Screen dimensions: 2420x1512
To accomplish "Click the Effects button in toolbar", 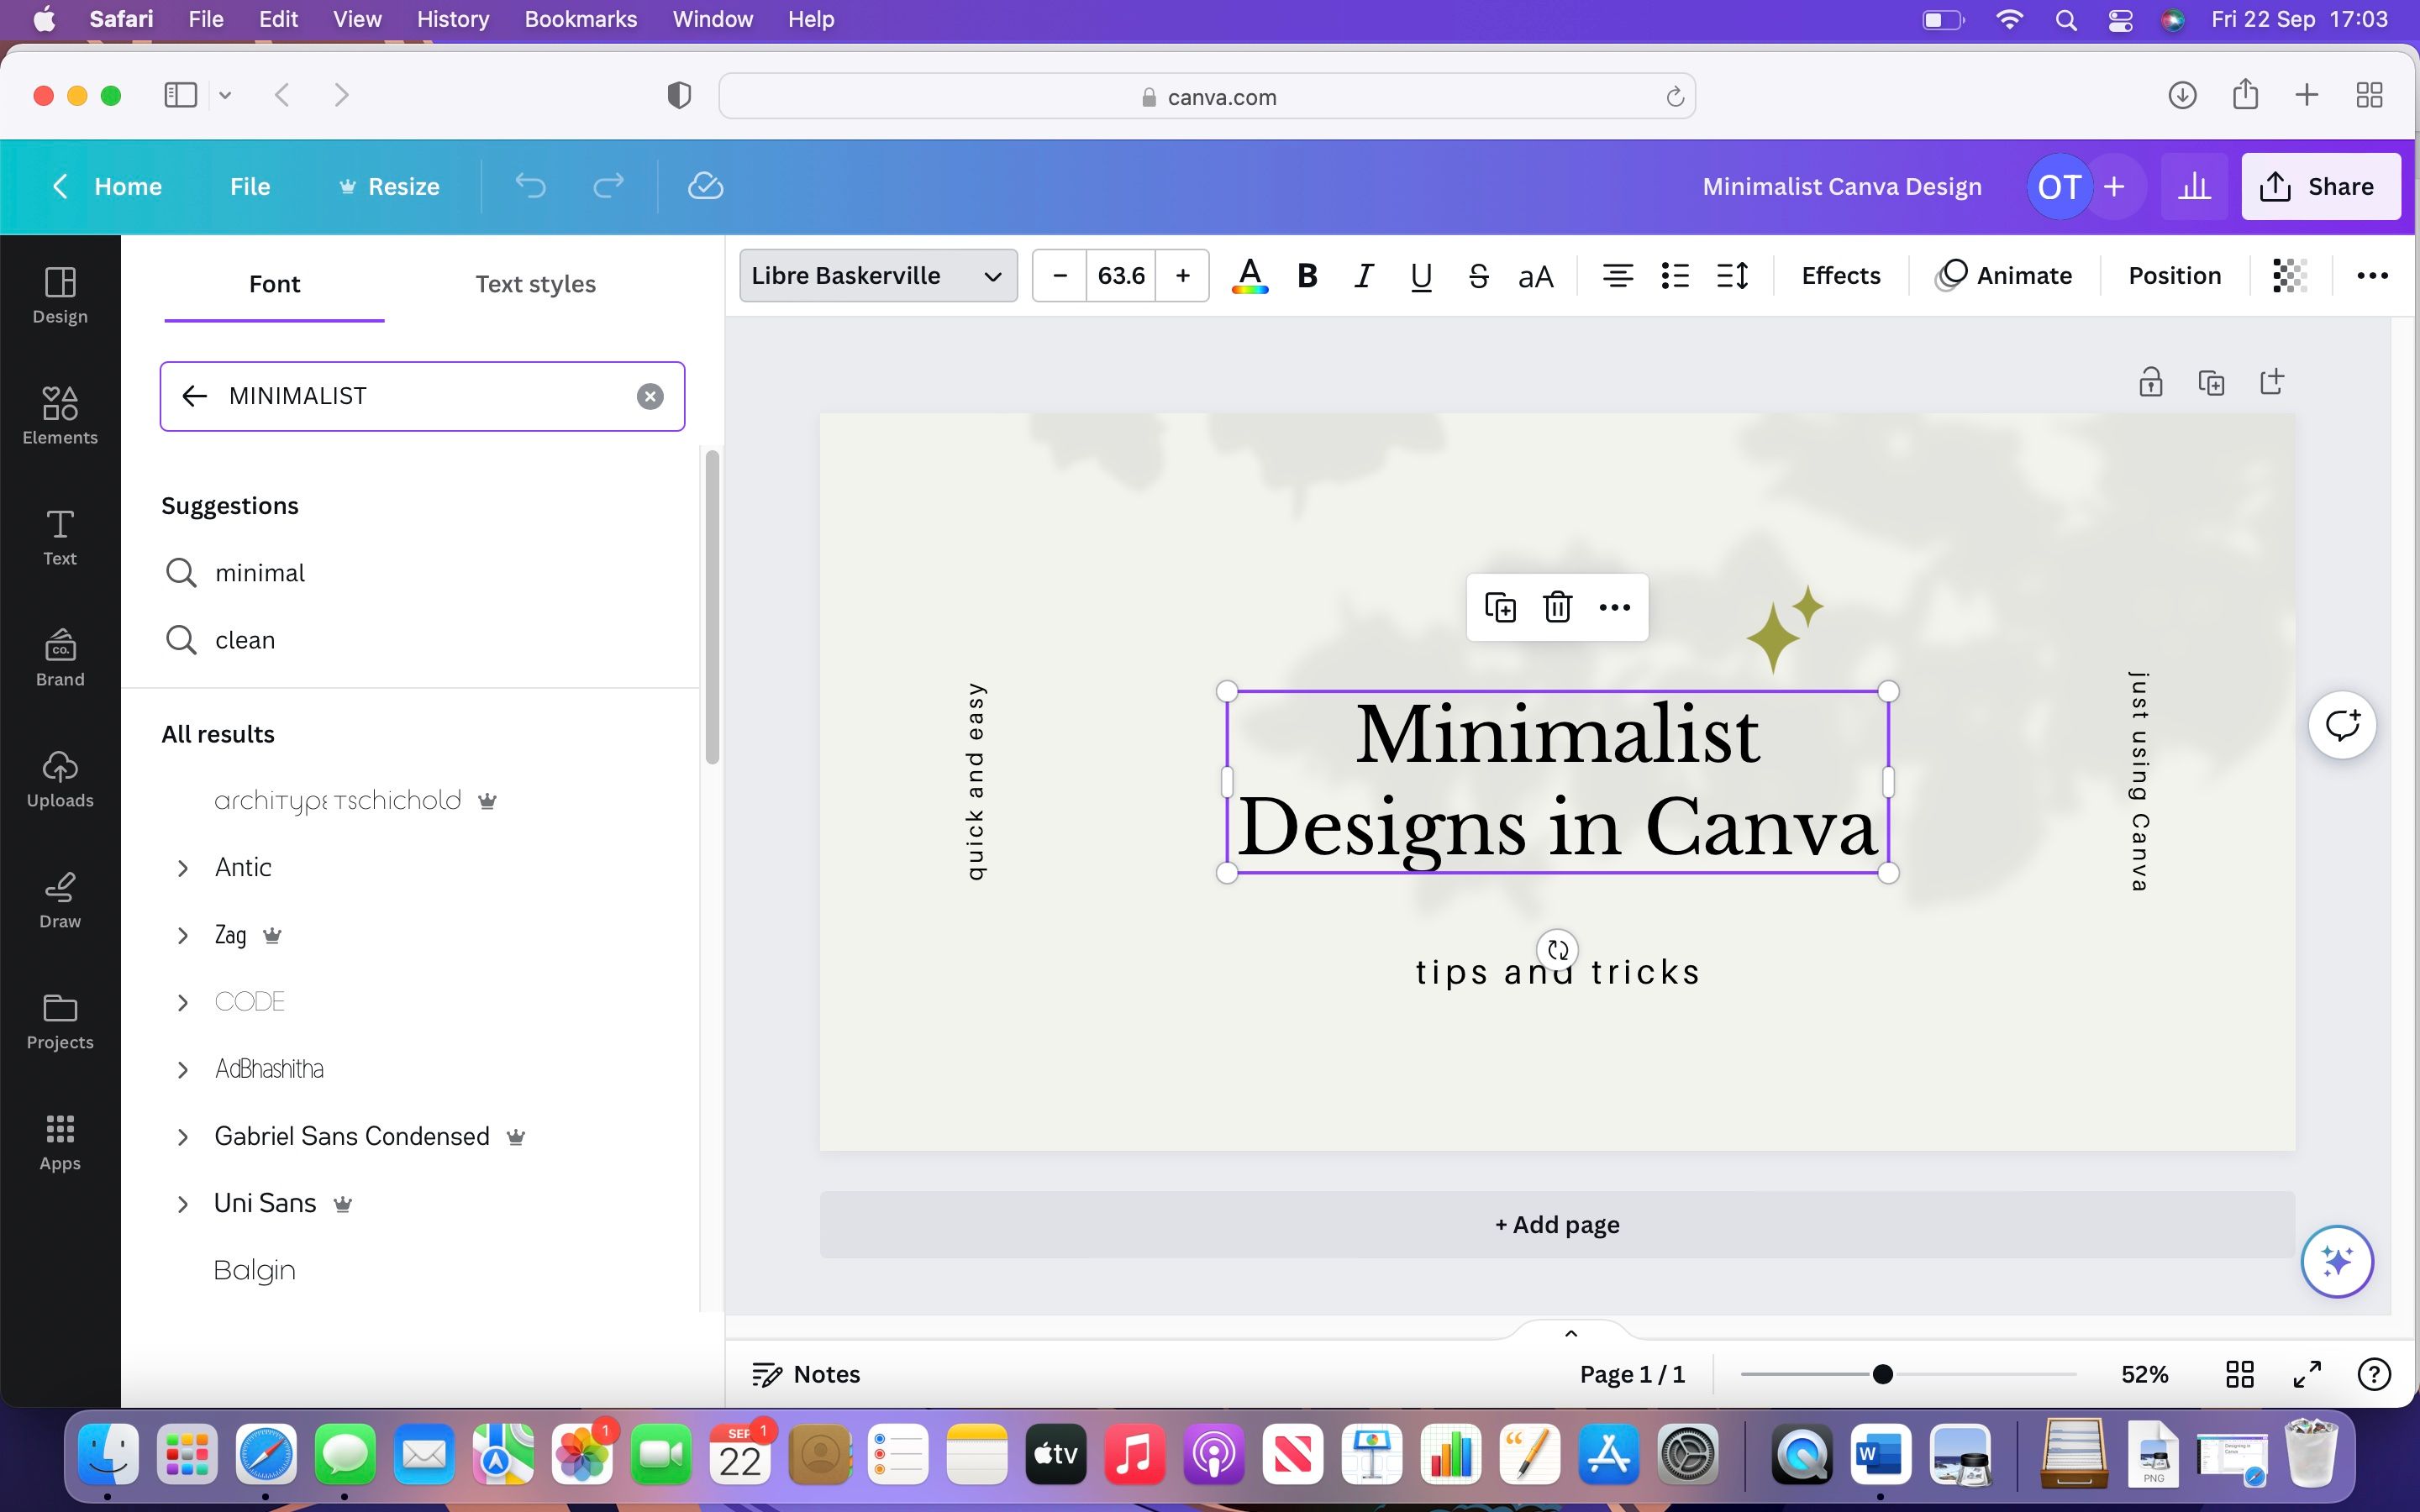I will click(1842, 276).
